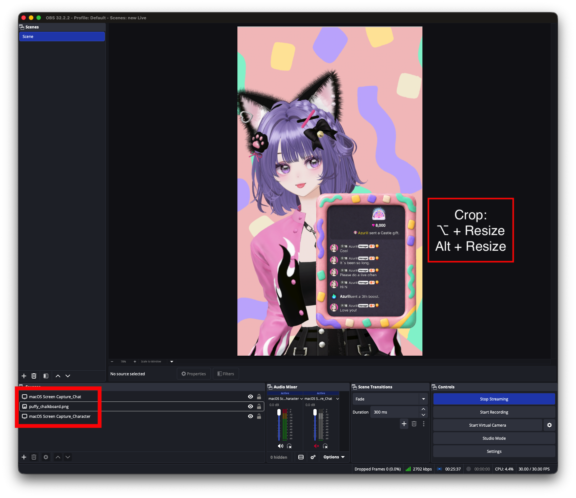Click the Scene Transitions dock panel icon
Image resolution: width=576 pixels, height=498 pixels.
(354, 387)
